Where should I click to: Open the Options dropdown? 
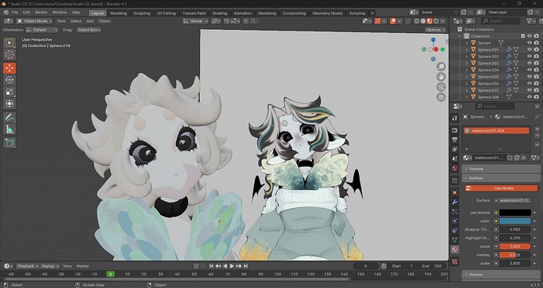435,30
